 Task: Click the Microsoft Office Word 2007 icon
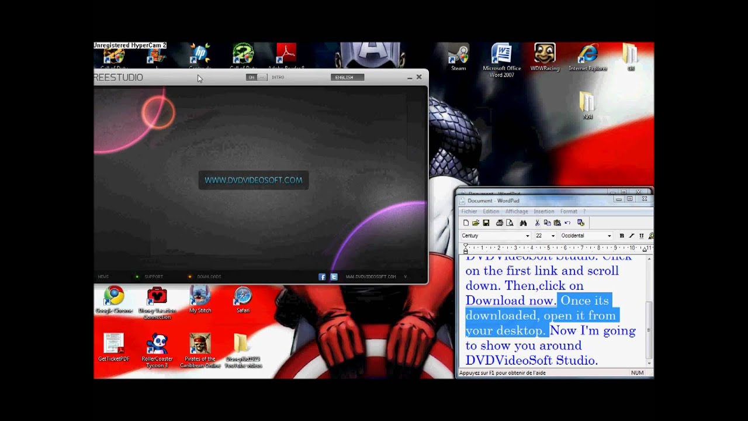pyautogui.click(x=501, y=61)
